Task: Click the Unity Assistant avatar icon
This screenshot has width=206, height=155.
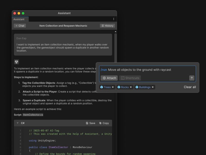Action: click(x=16, y=62)
